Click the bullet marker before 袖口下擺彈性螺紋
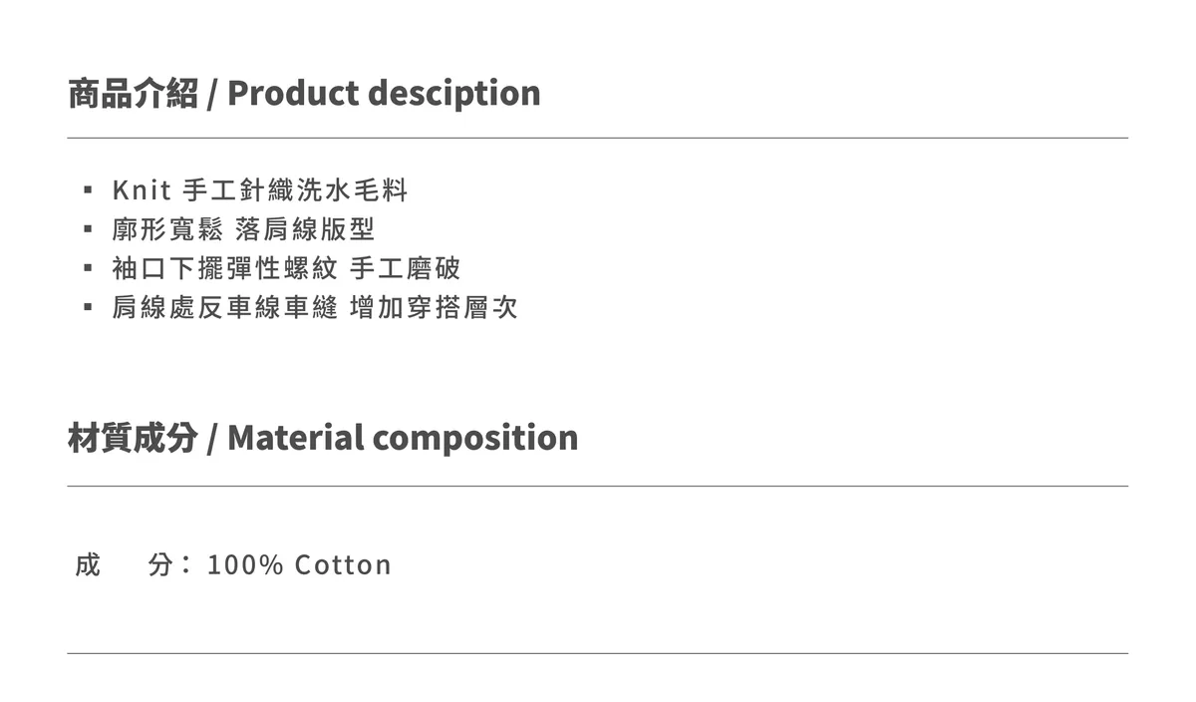 click(89, 268)
